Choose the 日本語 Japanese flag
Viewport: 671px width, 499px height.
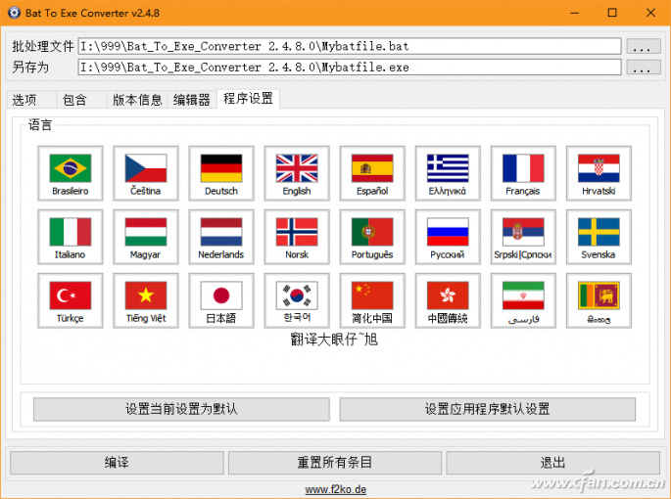pos(221,300)
